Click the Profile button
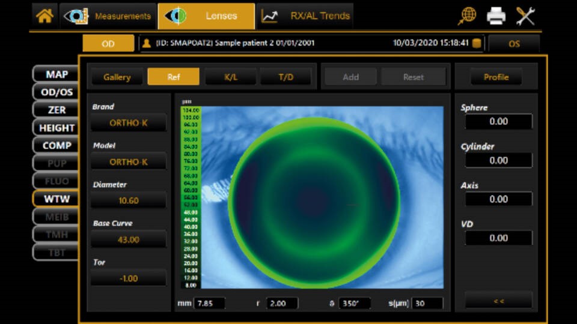The height and width of the screenshot is (324, 577). [496, 77]
